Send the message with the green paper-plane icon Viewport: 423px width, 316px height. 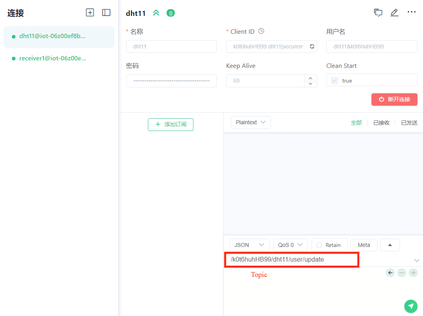click(411, 306)
